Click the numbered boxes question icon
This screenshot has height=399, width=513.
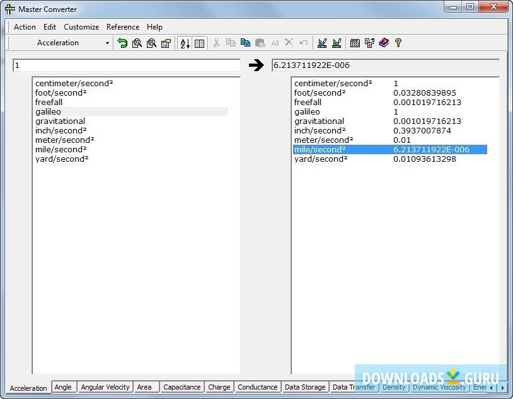[370, 43]
